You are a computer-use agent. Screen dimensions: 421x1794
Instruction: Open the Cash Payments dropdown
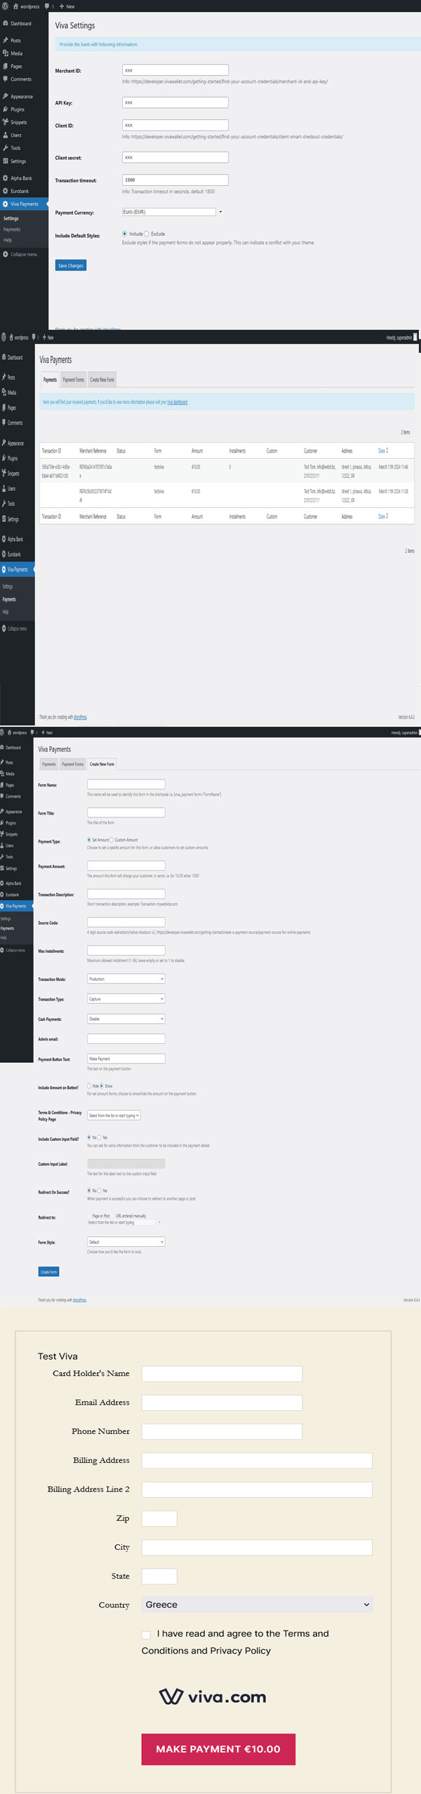point(126,1019)
